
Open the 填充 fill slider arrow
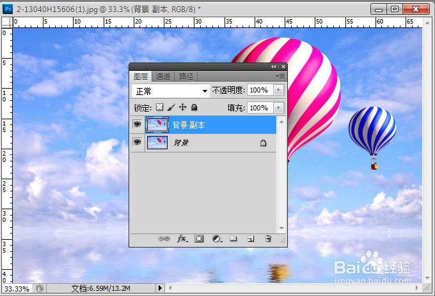tap(278, 108)
